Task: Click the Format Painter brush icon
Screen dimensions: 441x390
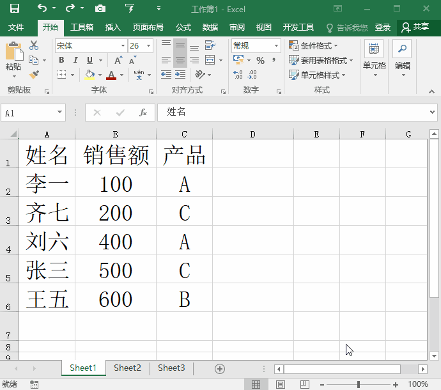Action: tap(34, 75)
